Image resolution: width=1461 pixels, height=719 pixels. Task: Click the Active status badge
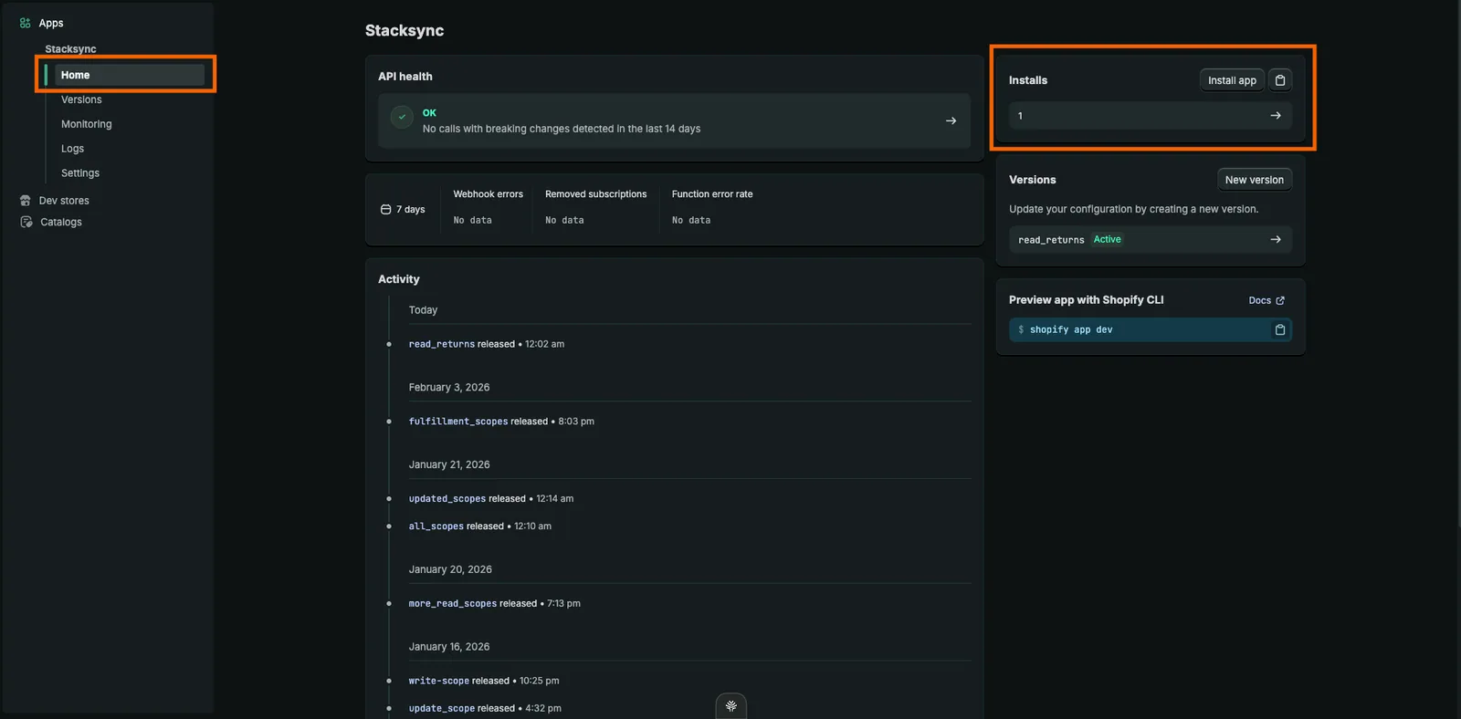[x=1108, y=239]
